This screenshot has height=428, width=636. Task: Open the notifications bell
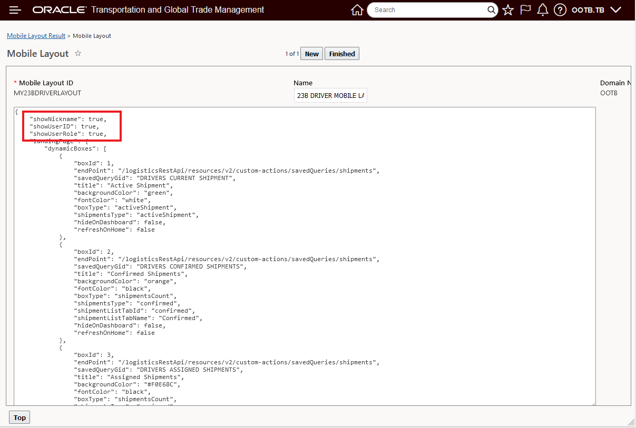(x=543, y=10)
